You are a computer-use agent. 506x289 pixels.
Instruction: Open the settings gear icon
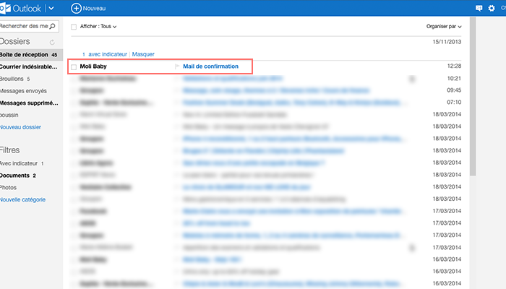(492, 9)
